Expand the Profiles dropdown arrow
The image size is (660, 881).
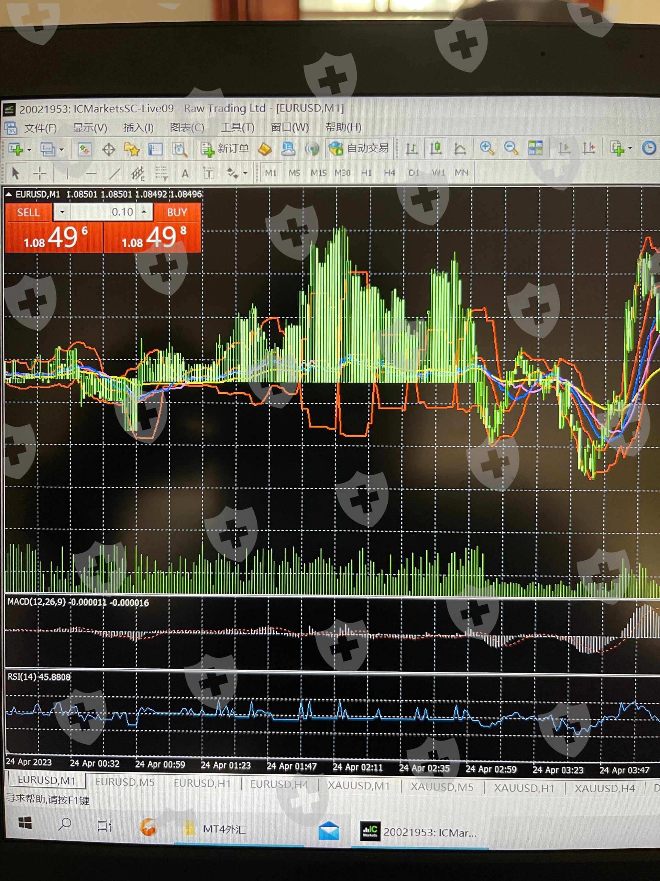pos(61,150)
